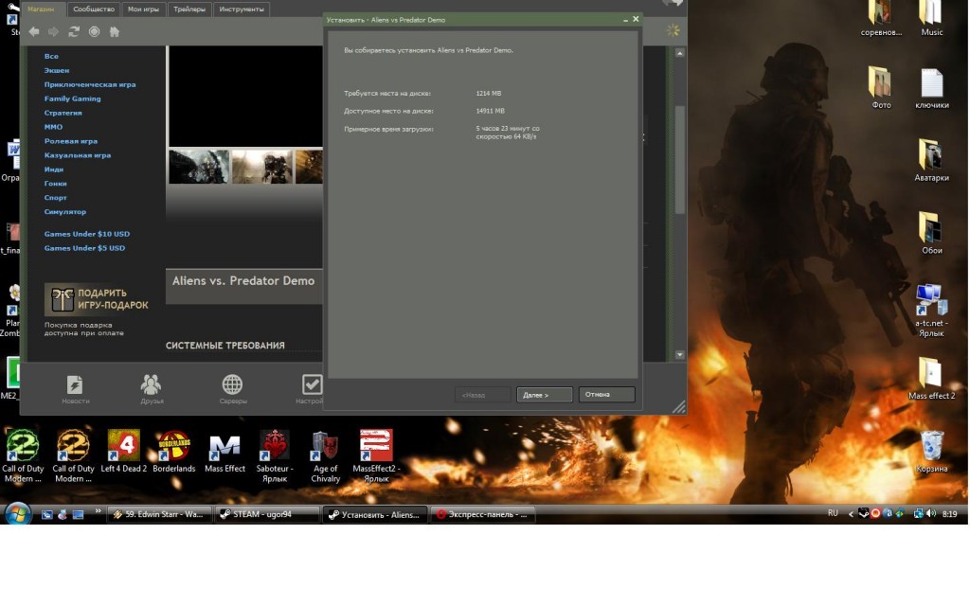Select the second Aliens vs Predator screenshot thumbnail

[x=262, y=167]
